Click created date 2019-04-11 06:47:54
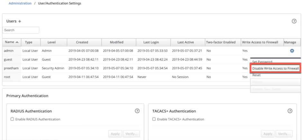Screen dimensions: 302x140 [83, 77]
